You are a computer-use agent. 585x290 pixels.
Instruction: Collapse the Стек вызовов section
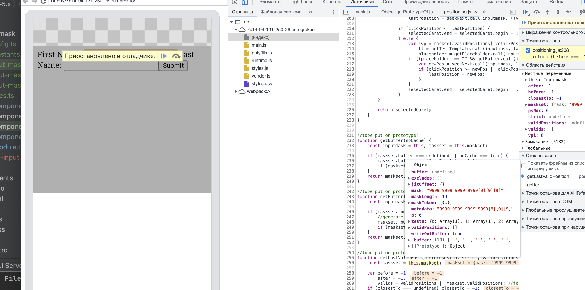pos(523,156)
